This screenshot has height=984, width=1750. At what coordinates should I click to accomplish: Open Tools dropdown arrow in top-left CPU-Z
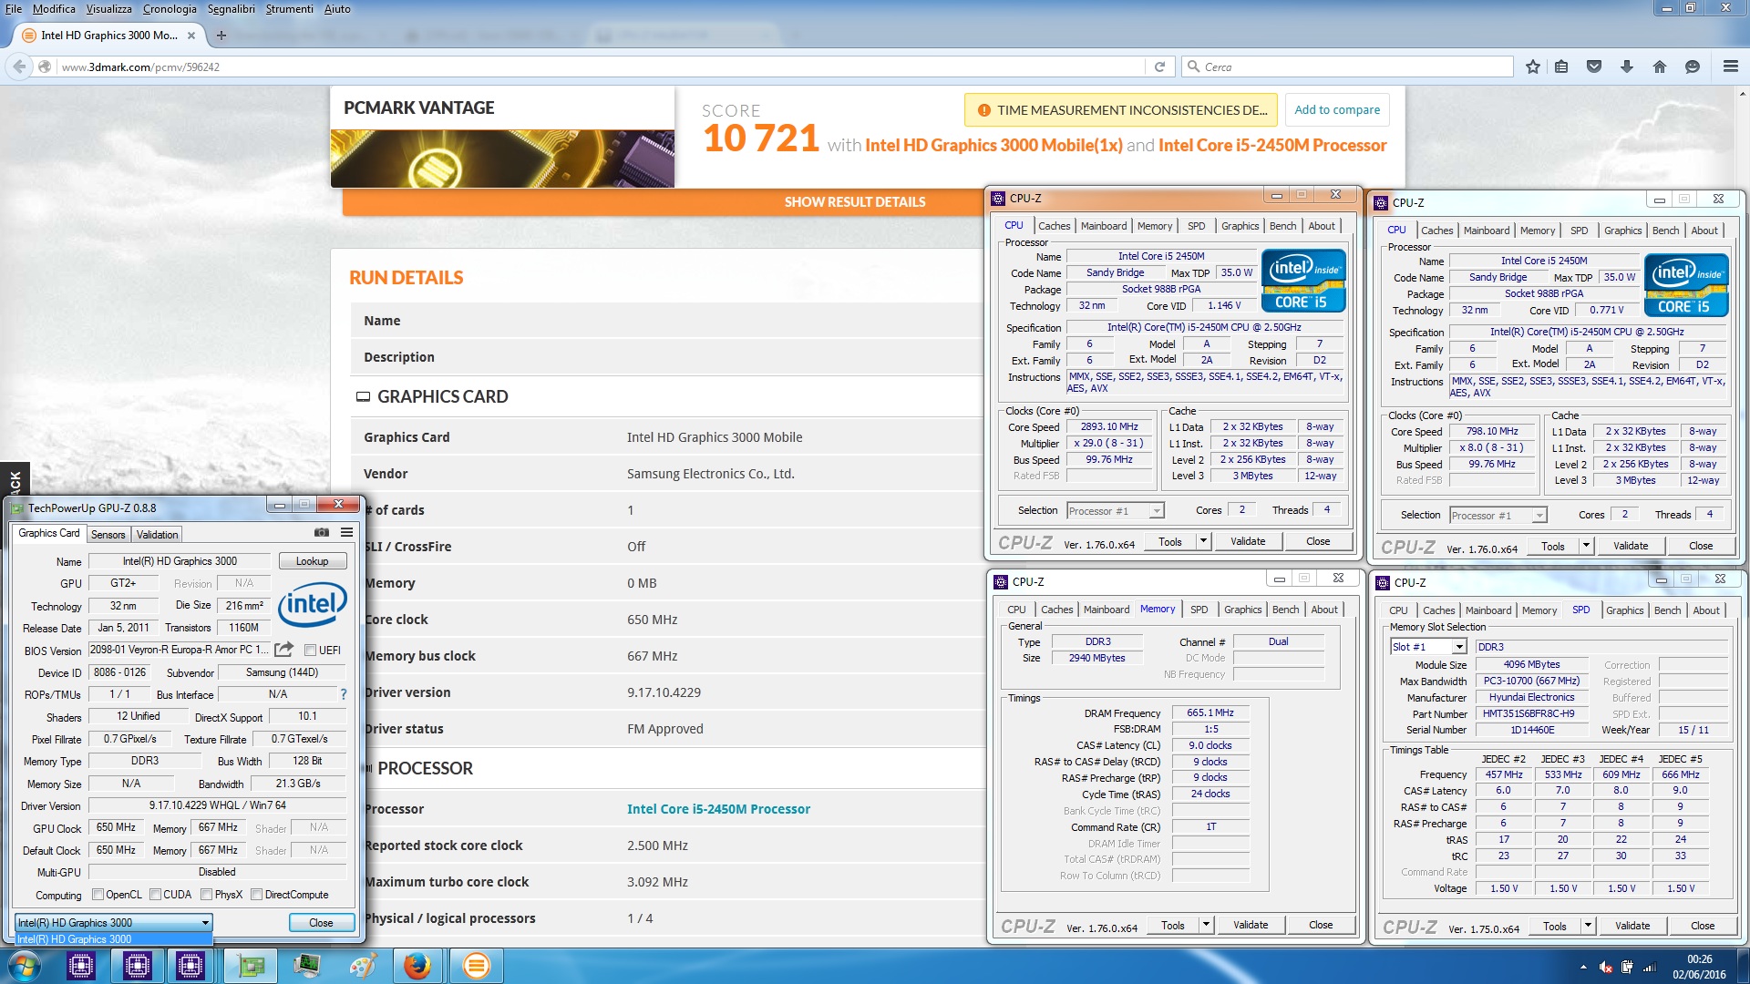[1203, 541]
